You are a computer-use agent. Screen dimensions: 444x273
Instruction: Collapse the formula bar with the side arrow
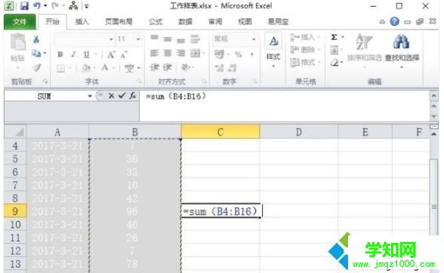tap(433, 96)
